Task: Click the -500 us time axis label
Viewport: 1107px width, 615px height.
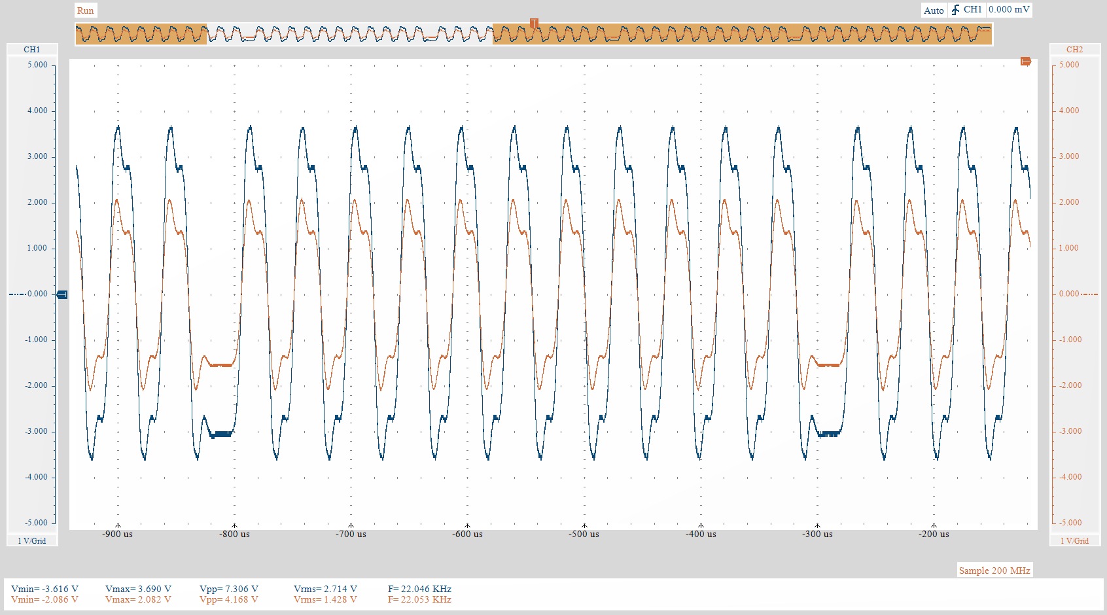Action: pos(584,535)
